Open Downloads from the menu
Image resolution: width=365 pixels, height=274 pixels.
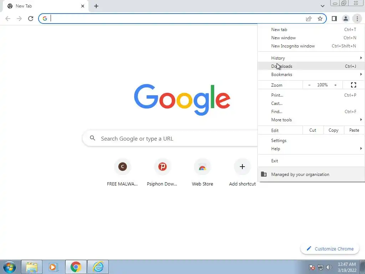(311, 66)
